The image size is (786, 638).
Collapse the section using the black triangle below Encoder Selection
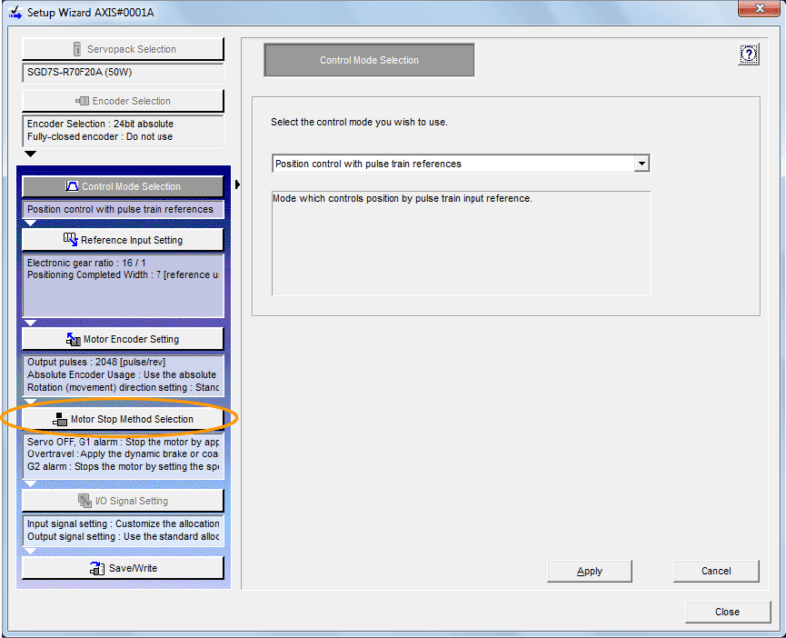(x=30, y=155)
